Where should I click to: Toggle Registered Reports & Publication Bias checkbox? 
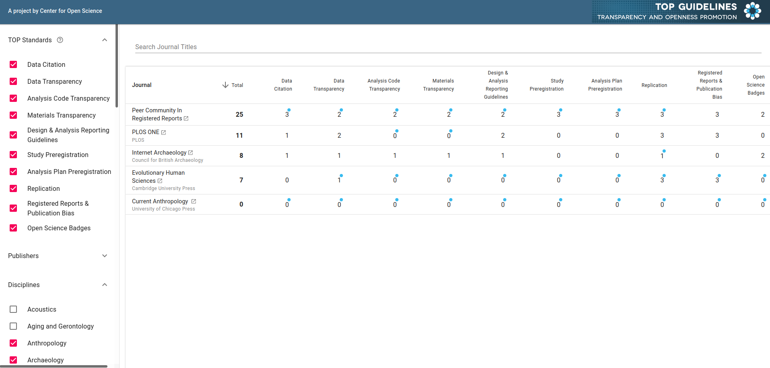(x=13, y=208)
